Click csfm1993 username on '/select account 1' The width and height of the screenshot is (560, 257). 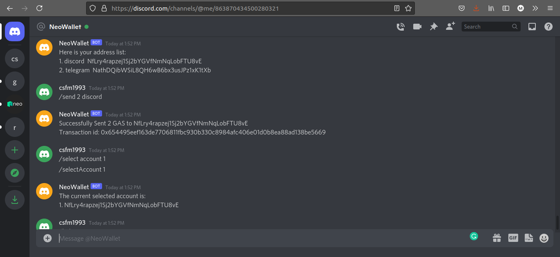tap(72, 150)
